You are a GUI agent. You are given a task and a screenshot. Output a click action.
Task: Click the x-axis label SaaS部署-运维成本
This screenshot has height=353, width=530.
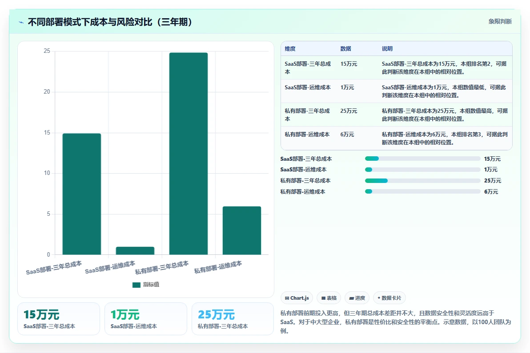click(110, 267)
